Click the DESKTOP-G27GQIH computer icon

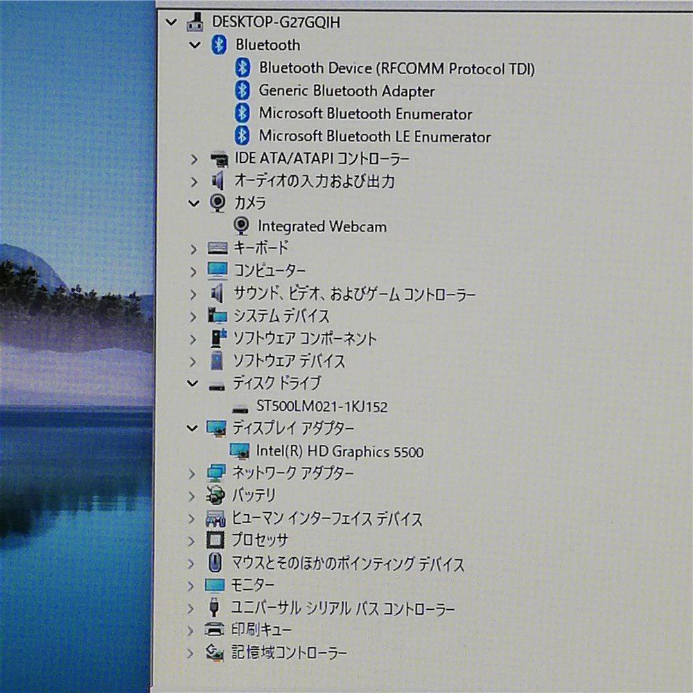pos(195,21)
